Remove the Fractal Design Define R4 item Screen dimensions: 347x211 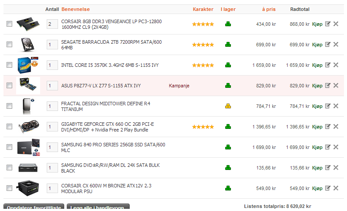pyautogui.click(x=336, y=106)
